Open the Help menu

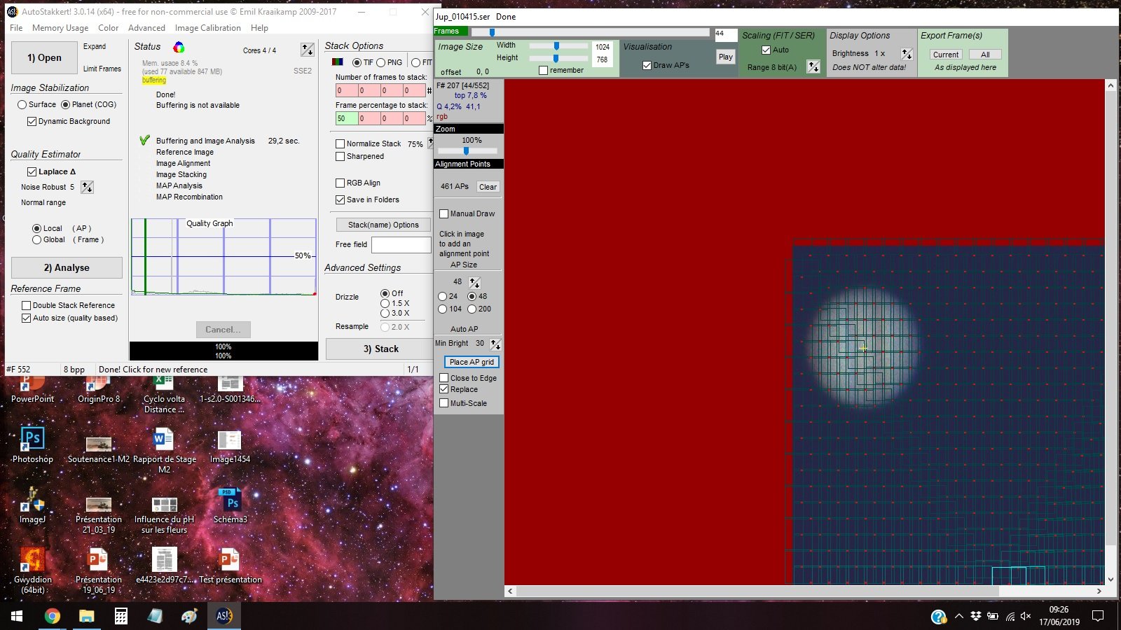tap(259, 28)
